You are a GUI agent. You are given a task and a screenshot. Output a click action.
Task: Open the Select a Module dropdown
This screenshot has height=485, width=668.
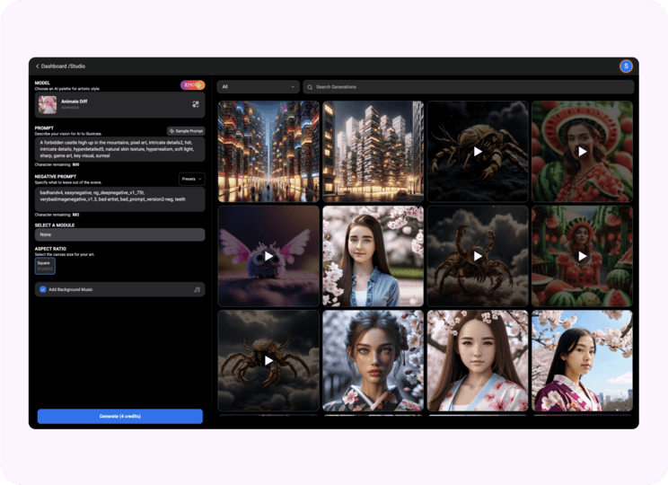119,234
